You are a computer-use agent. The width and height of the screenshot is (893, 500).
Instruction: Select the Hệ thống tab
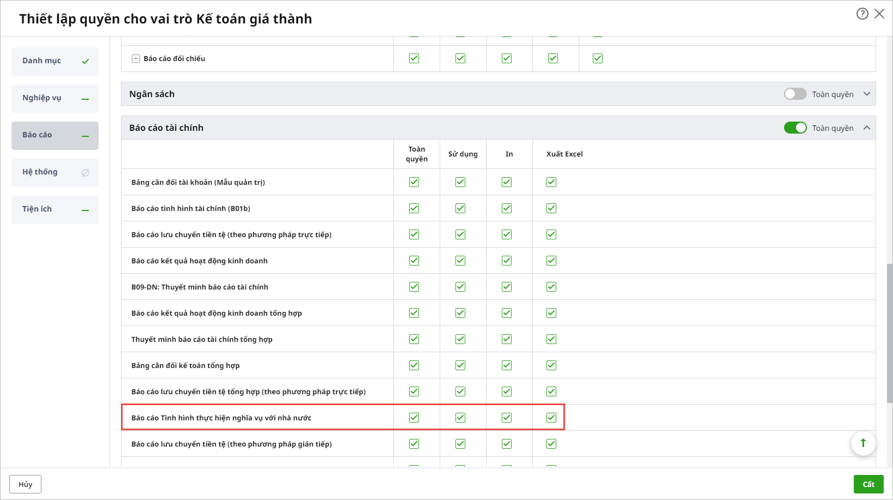[x=54, y=172]
